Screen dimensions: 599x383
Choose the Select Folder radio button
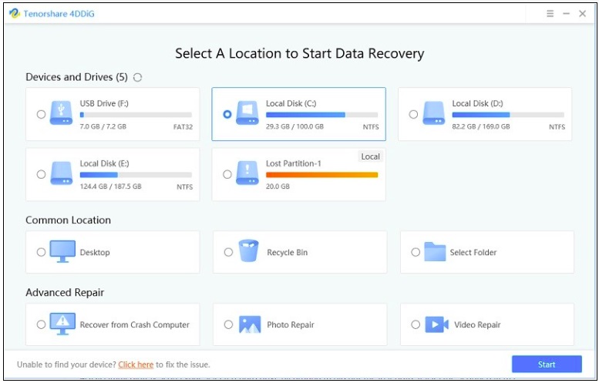[x=416, y=252]
